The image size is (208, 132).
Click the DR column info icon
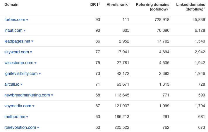100,3
